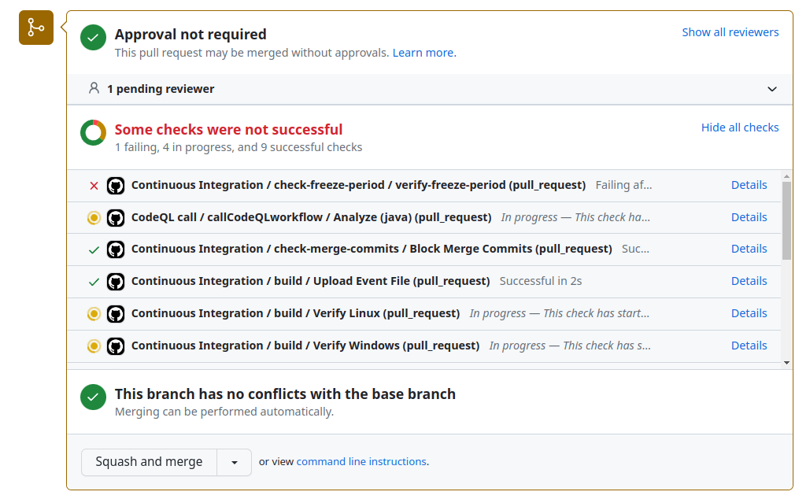Open Details for Verify Windows check

click(x=749, y=346)
